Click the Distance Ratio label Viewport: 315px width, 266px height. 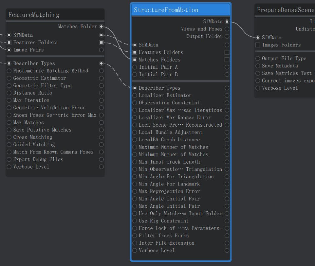(32, 93)
